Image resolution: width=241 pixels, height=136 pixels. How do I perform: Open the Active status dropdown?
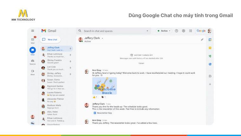point(164,31)
